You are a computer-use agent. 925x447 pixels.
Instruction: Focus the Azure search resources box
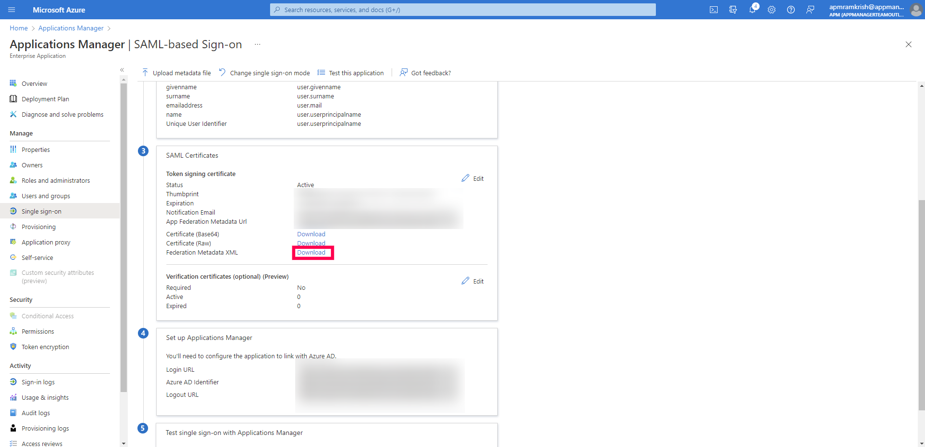463,10
